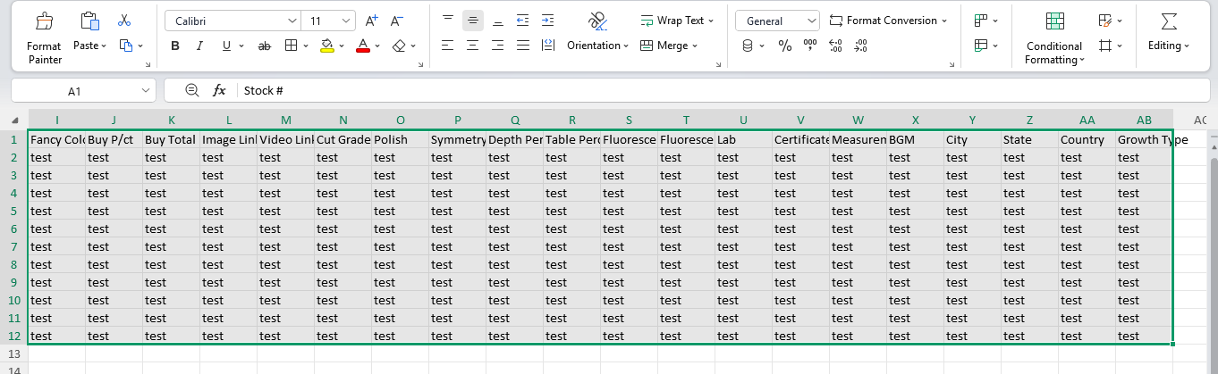Expand the Paste options arrow

[x=104, y=46]
